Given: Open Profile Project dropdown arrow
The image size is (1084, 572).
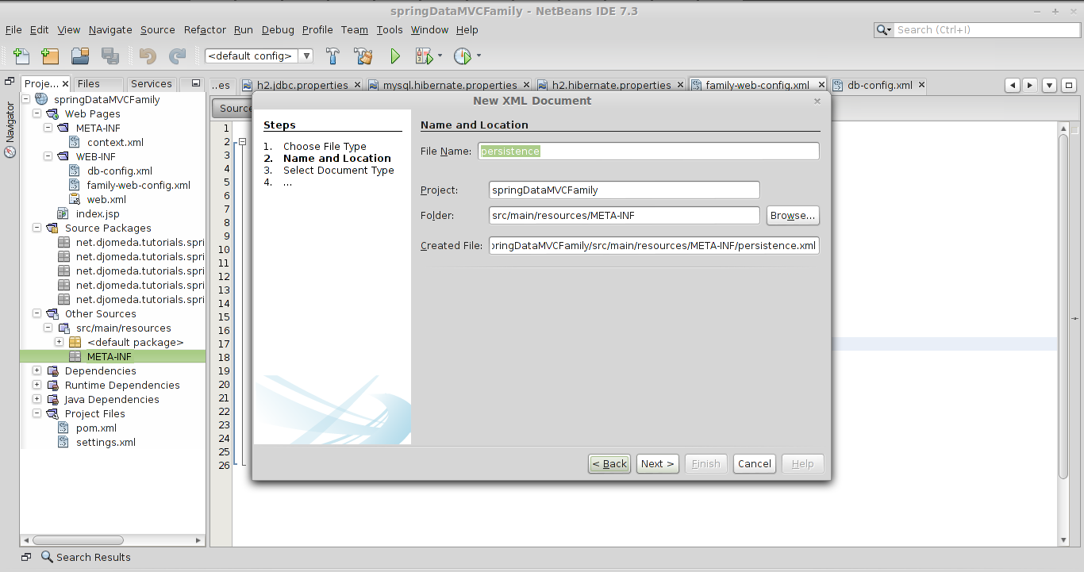Looking at the screenshot, I should 479,56.
